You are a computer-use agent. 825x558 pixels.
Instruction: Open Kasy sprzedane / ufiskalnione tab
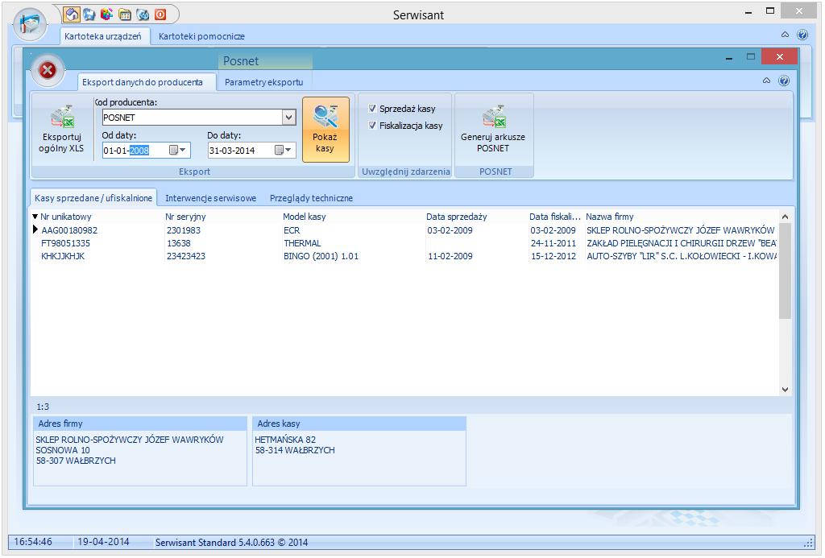coord(93,198)
